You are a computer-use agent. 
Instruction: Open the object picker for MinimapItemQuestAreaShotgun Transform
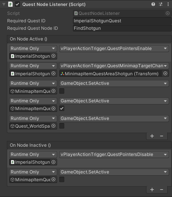click(x=165, y=74)
